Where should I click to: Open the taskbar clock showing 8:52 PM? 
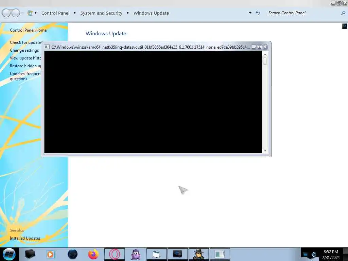coord(331,255)
